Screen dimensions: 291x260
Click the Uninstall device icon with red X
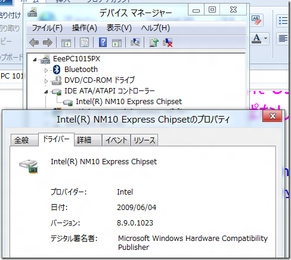pos(168,42)
